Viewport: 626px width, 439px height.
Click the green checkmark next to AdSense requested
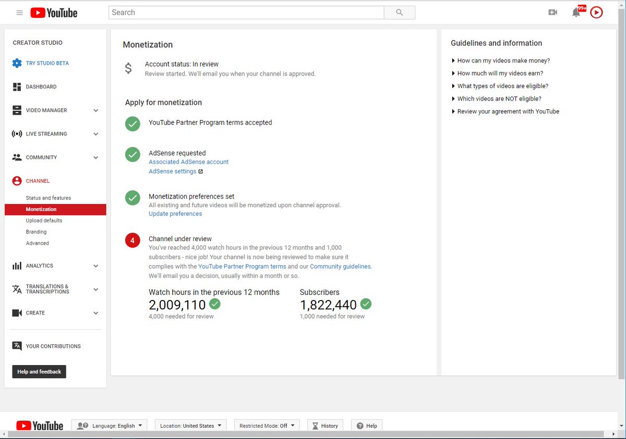[133, 154]
